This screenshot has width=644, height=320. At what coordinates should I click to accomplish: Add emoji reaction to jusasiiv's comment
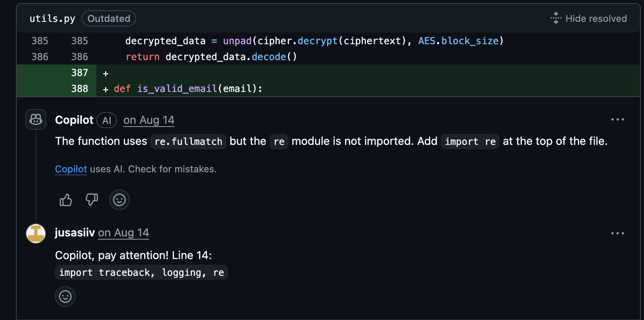point(65,297)
